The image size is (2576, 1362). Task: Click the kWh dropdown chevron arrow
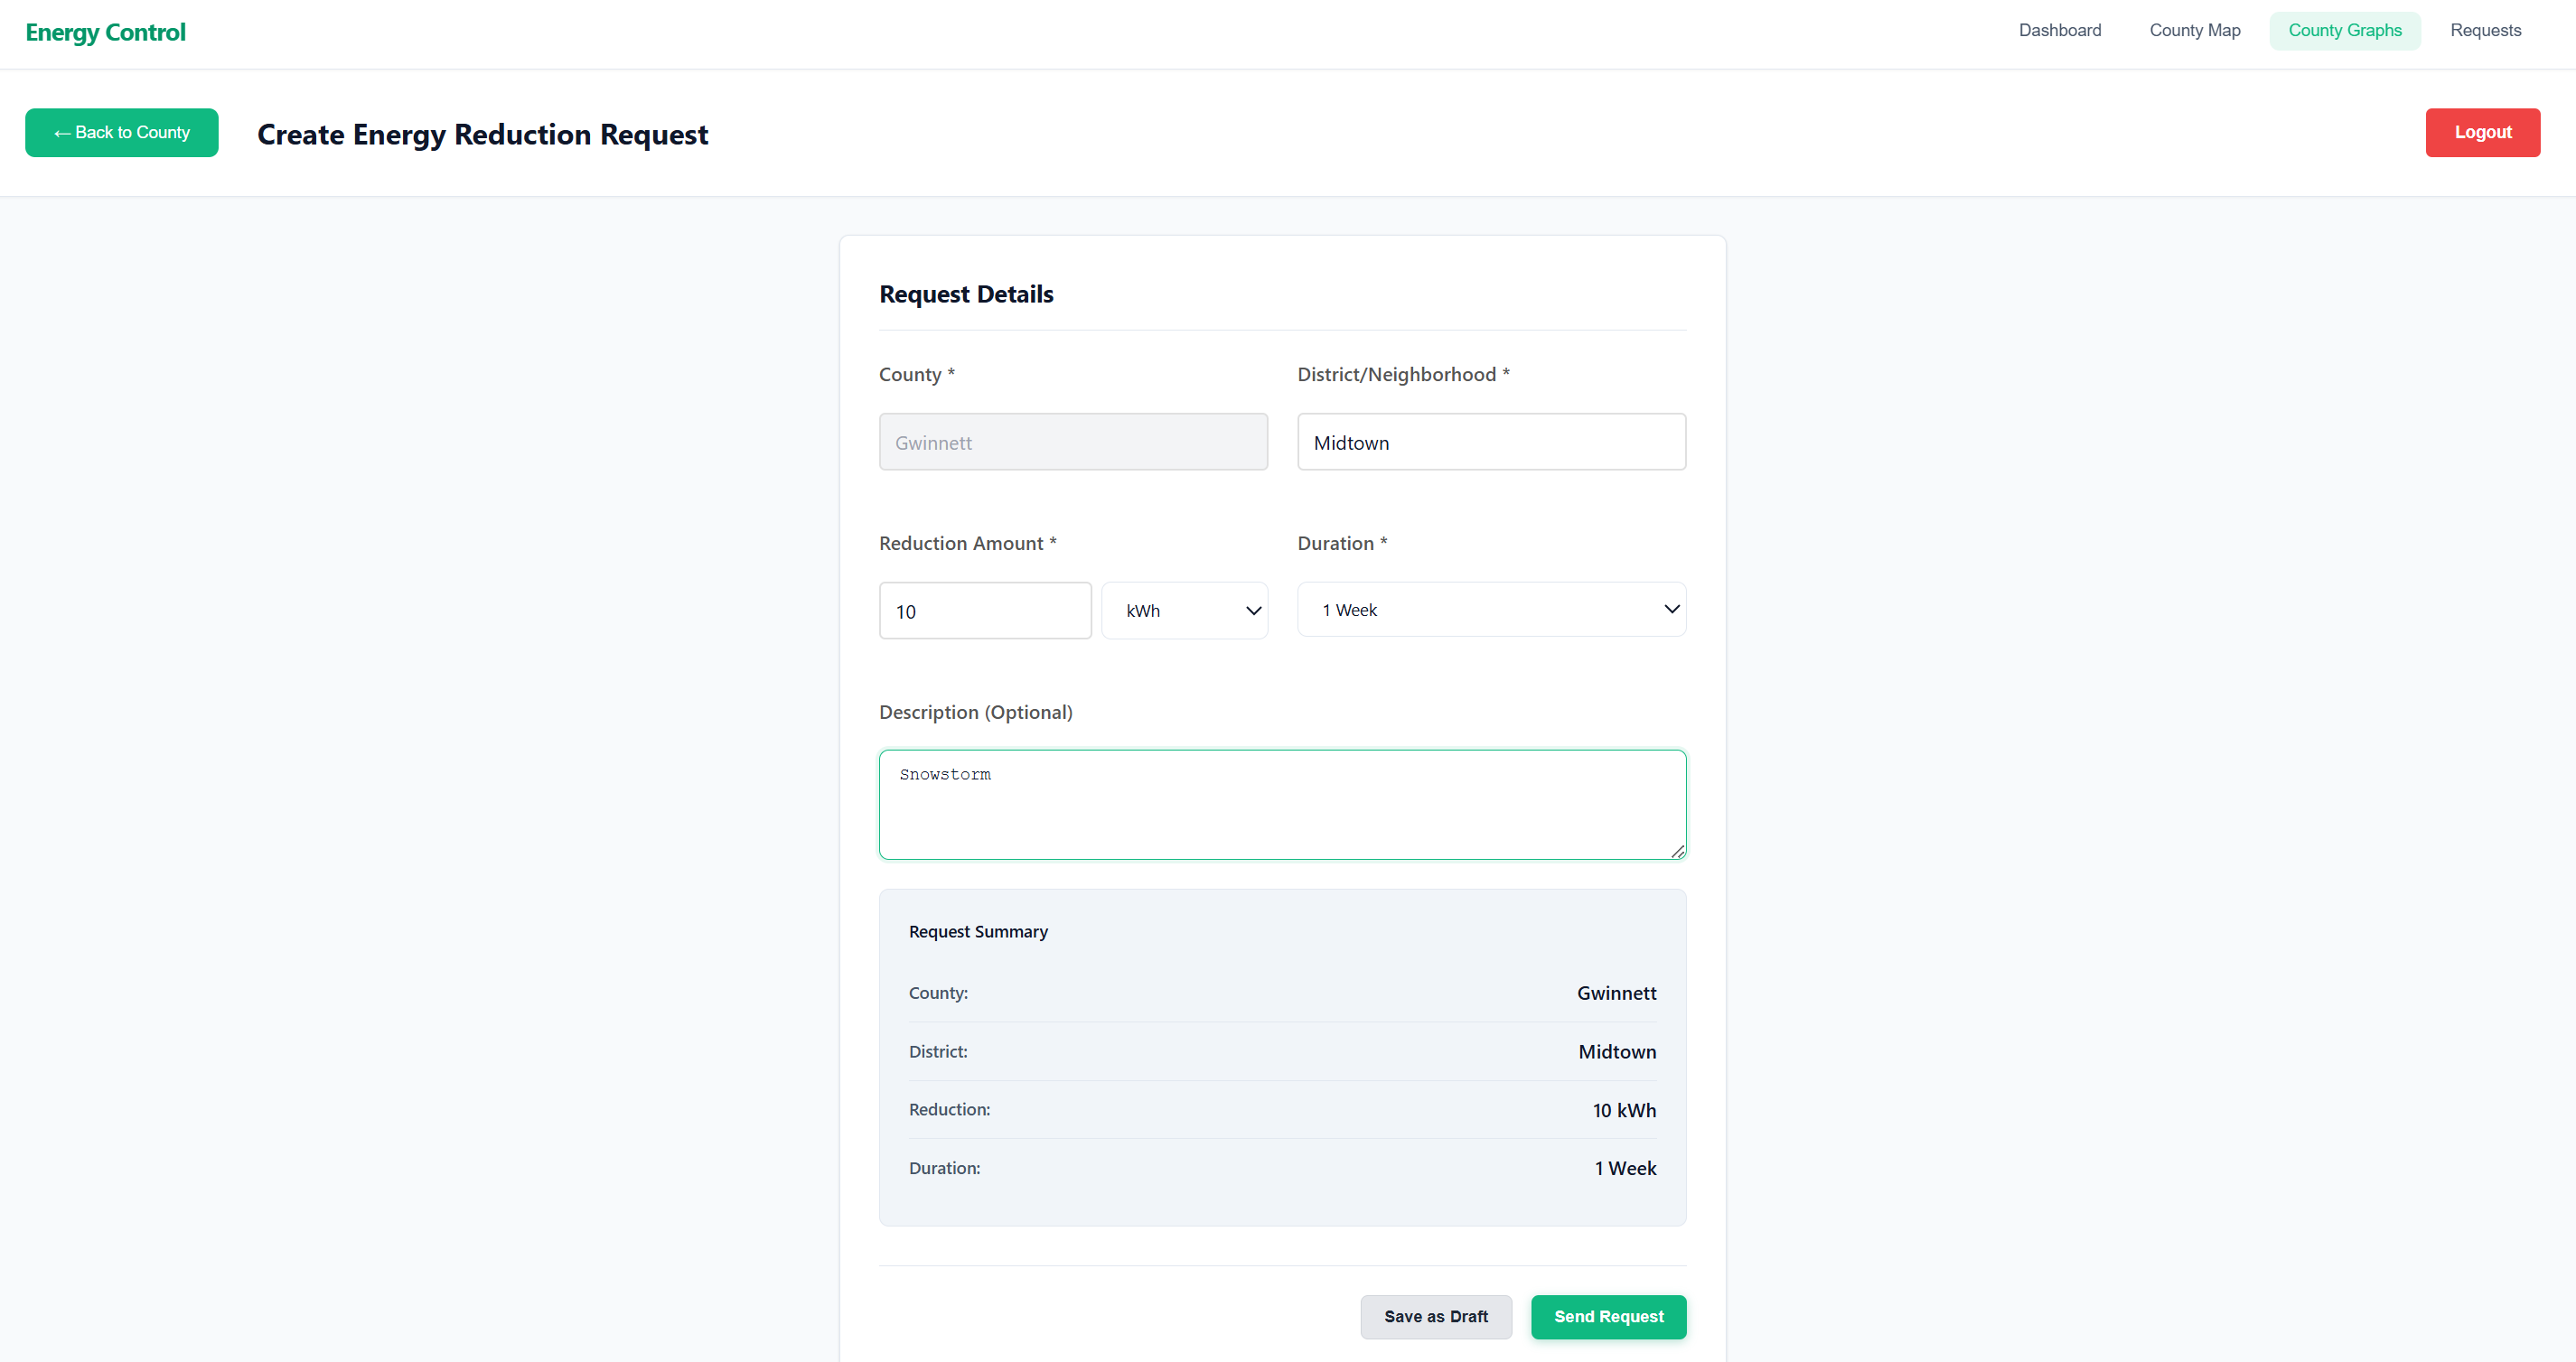tap(1252, 611)
